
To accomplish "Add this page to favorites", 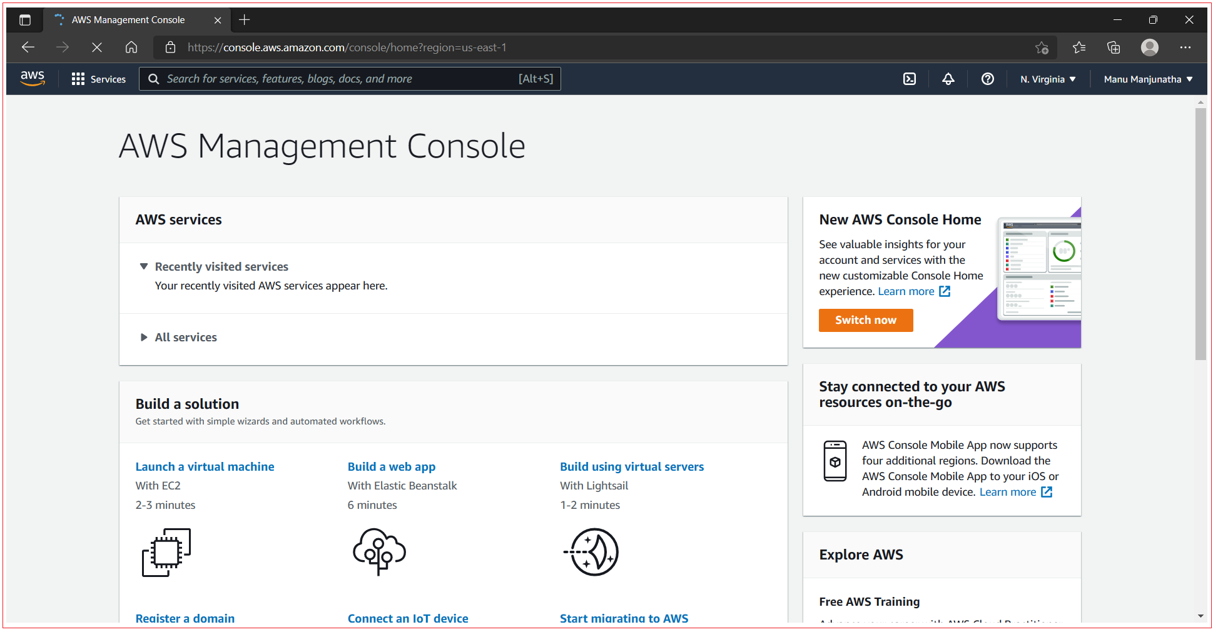I will pos(1042,48).
